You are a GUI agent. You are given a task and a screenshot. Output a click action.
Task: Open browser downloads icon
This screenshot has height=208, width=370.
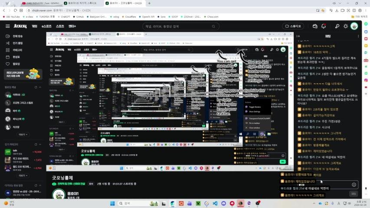(337, 10)
